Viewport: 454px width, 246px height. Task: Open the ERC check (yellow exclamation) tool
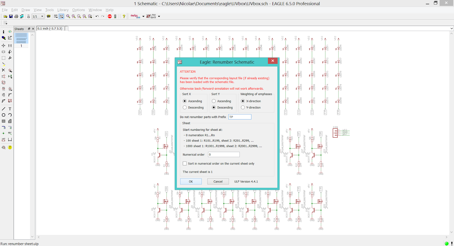pyautogui.click(x=10, y=148)
